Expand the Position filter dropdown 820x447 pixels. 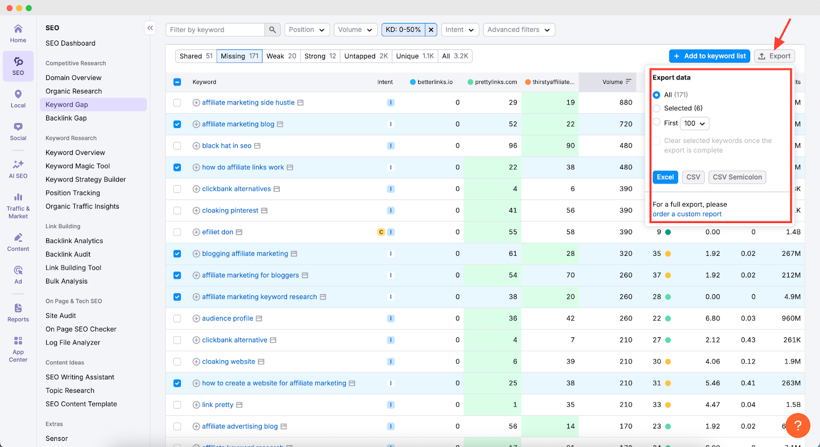[307, 30]
